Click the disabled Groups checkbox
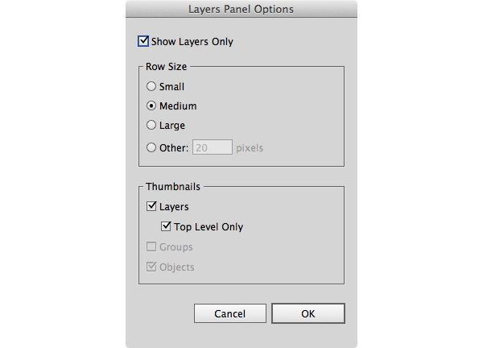 [x=151, y=247]
